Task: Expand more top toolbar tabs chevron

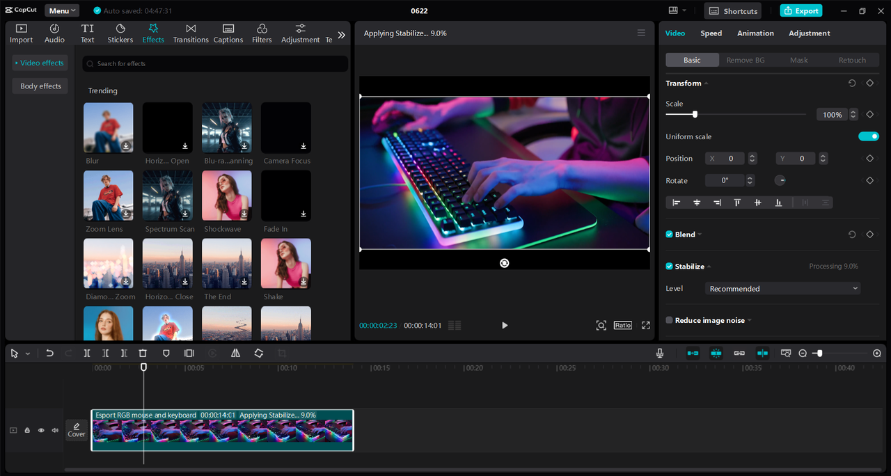Action: (341, 35)
